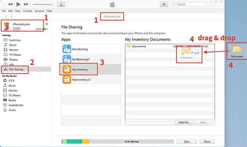Click the Done button

[207, 141]
